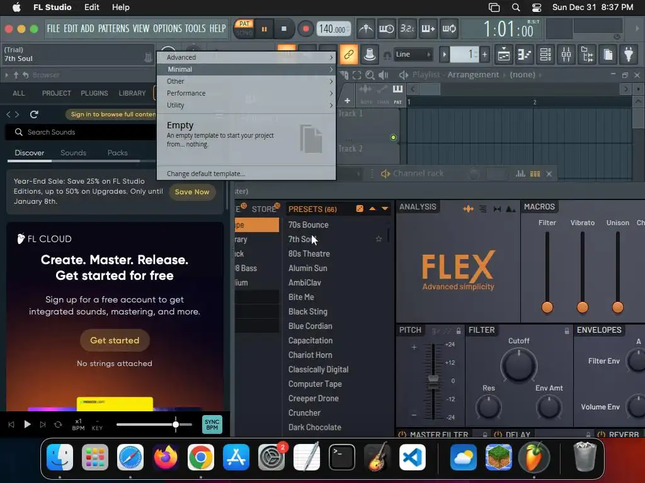The image size is (645, 483).
Task: Open the macOS Edit menu
Action: [91, 8]
